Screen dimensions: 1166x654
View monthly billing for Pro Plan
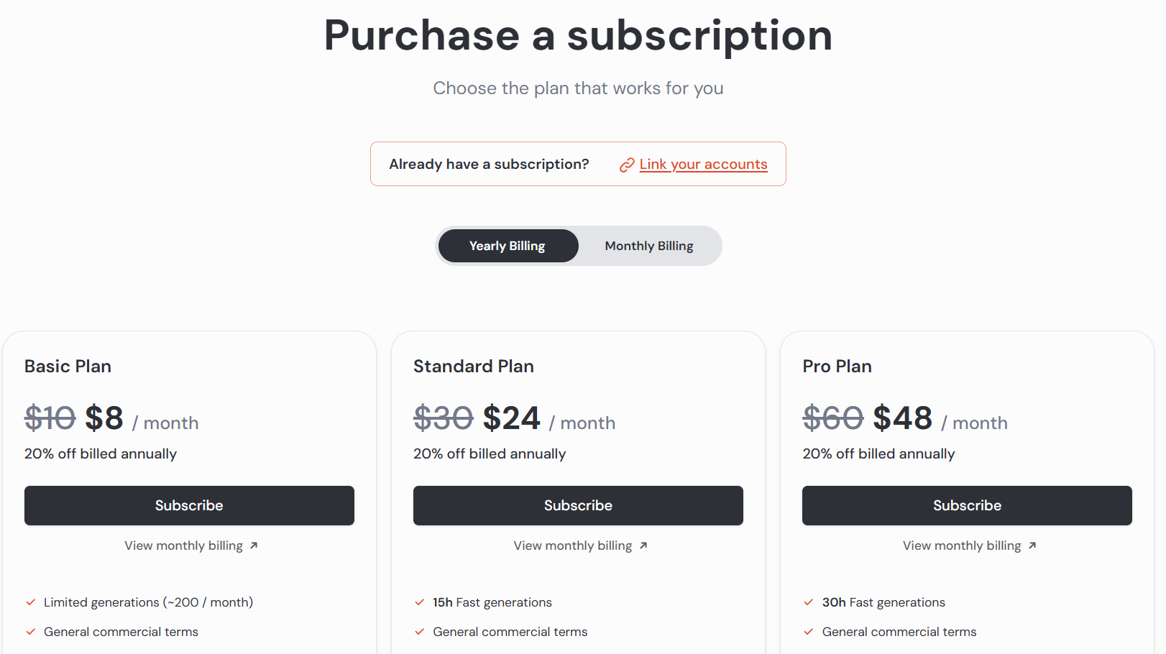(962, 545)
